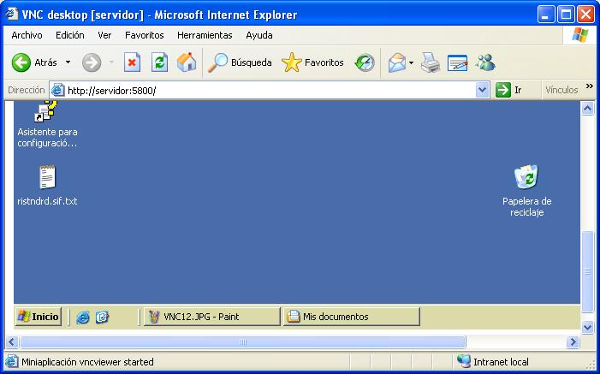Open the Herramientas menu
Image resolution: width=600 pixels, height=374 pixels.
click(x=205, y=35)
